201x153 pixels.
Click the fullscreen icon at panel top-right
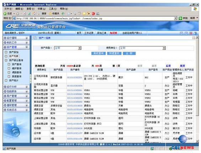coord(194,38)
